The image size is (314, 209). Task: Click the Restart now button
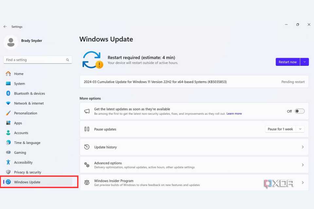[x=288, y=62]
